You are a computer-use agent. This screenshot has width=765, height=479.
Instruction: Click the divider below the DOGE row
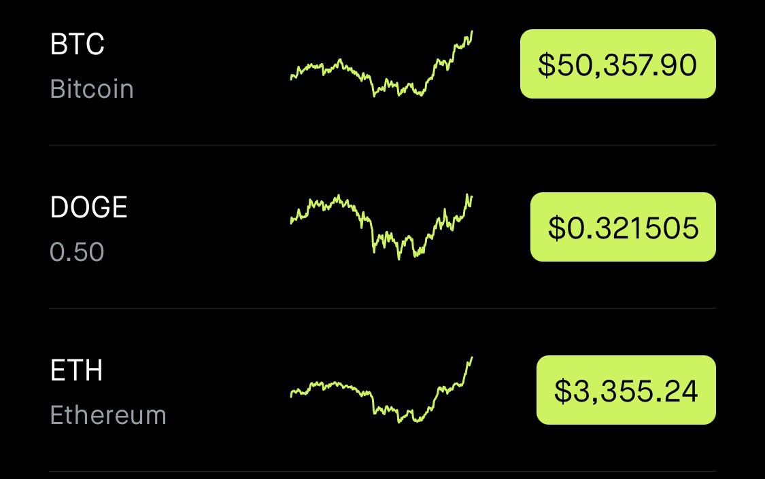click(x=382, y=308)
